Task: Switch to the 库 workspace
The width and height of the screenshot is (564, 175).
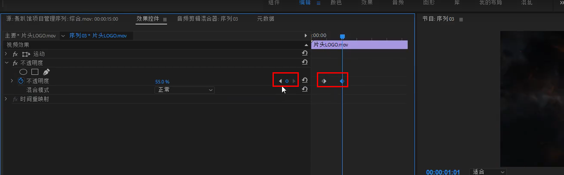Action: tap(457, 3)
